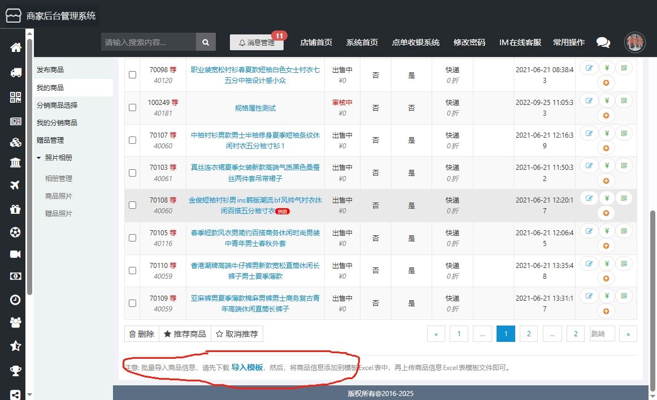Screen dimensions: 657x400
Task: Check the box for product 70109
Action: [x=132, y=304]
